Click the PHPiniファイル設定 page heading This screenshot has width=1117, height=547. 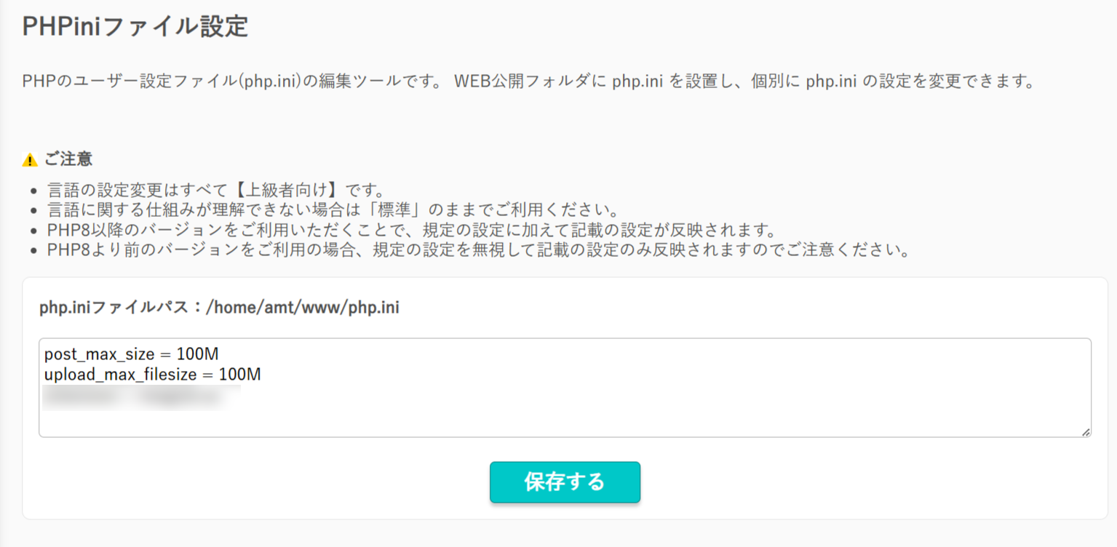click(x=135, y=26)
